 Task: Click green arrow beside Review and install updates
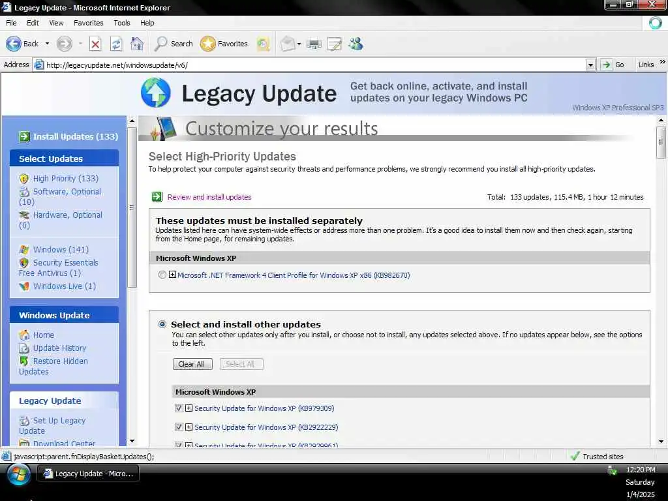(157, 197)
